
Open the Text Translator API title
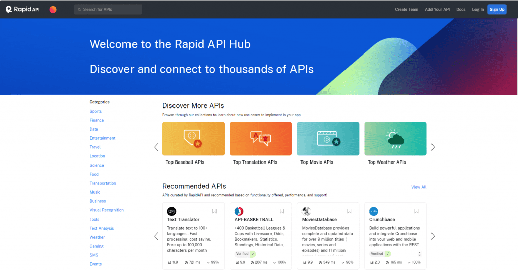tap(183, 219)
